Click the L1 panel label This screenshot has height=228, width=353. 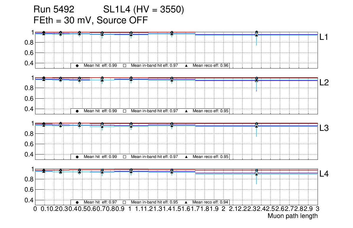pyautogui.click(x=324, y=37)
